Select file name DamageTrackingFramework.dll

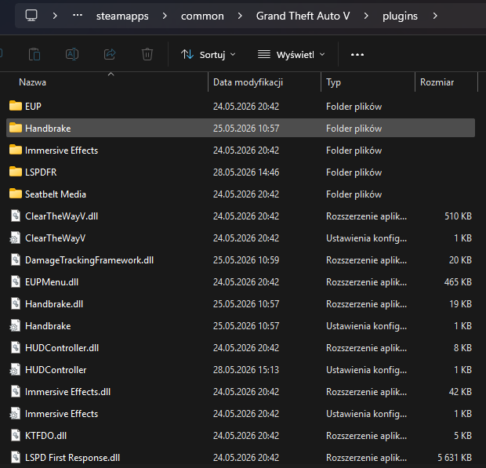tap(89, 260)
